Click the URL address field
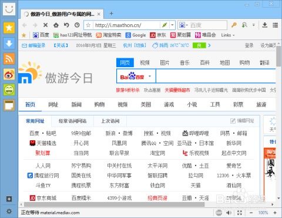This screenshot has height=218, width=282. [x=126, y=25]
